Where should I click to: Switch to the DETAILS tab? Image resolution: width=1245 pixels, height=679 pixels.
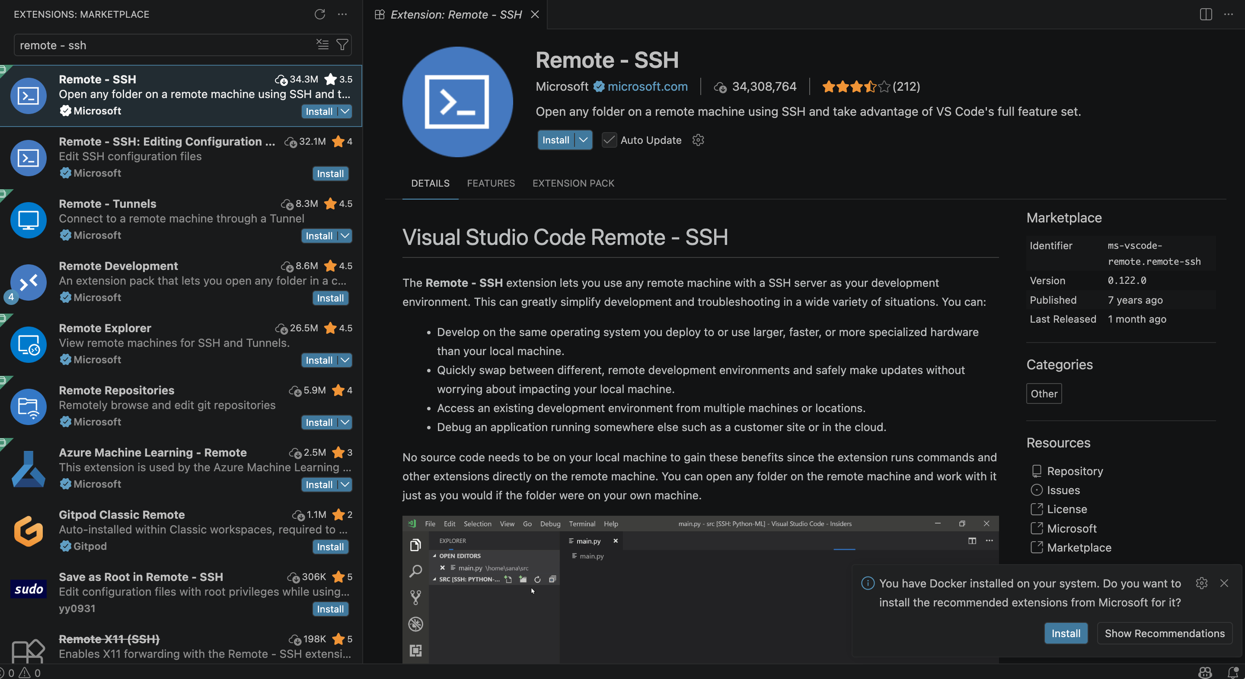(430, 183)
